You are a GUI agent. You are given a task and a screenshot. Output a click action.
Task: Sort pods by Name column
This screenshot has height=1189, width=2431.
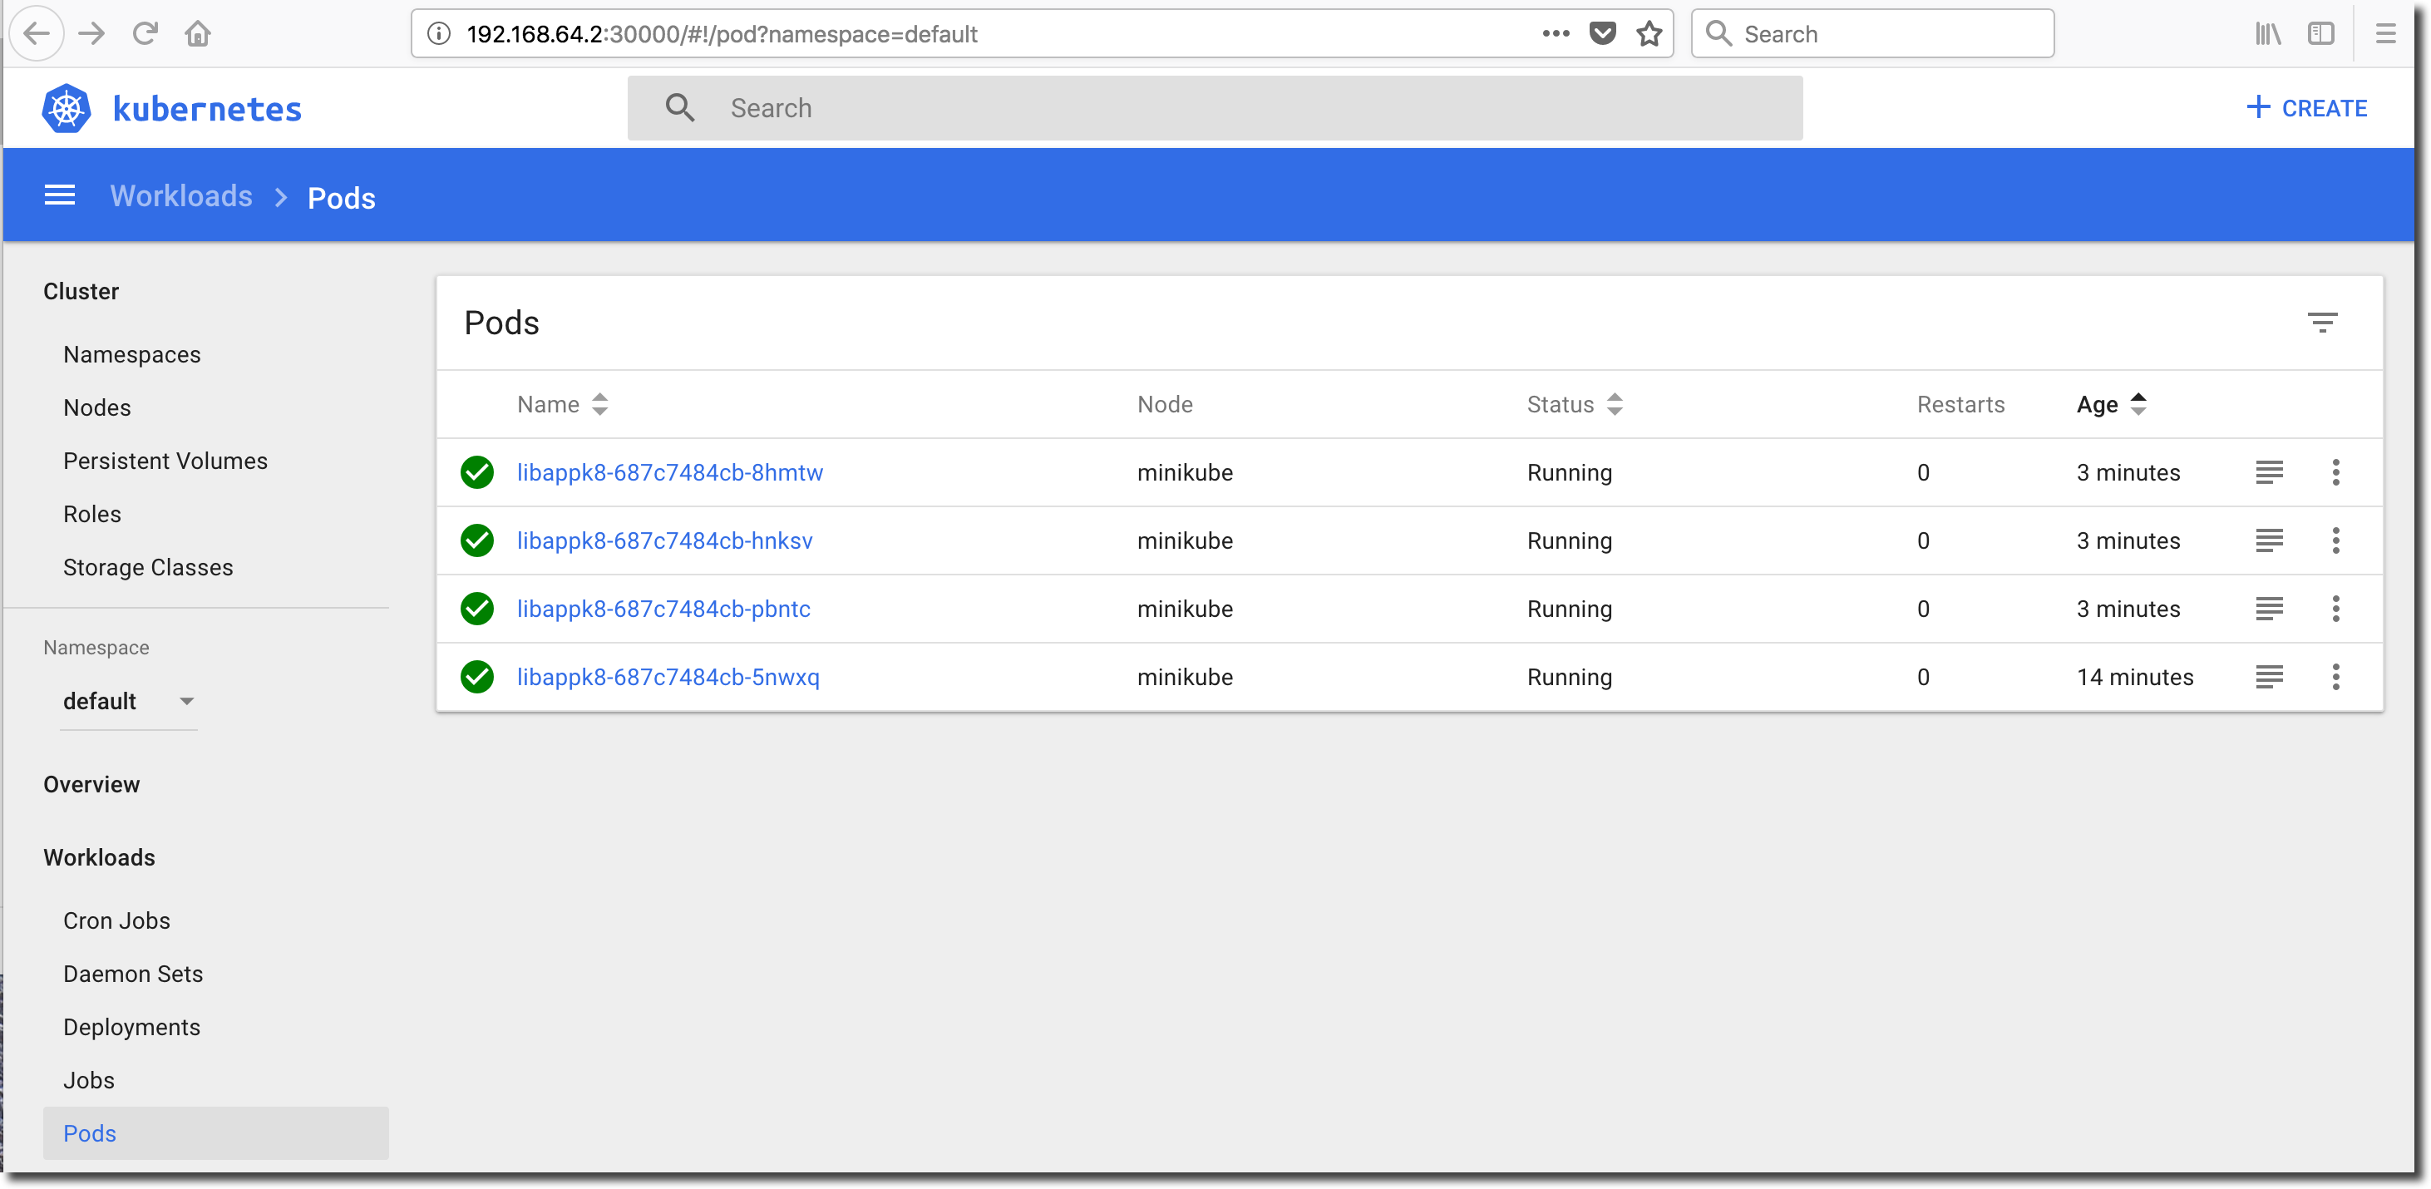pyautogui.click(x=563, y=404)
